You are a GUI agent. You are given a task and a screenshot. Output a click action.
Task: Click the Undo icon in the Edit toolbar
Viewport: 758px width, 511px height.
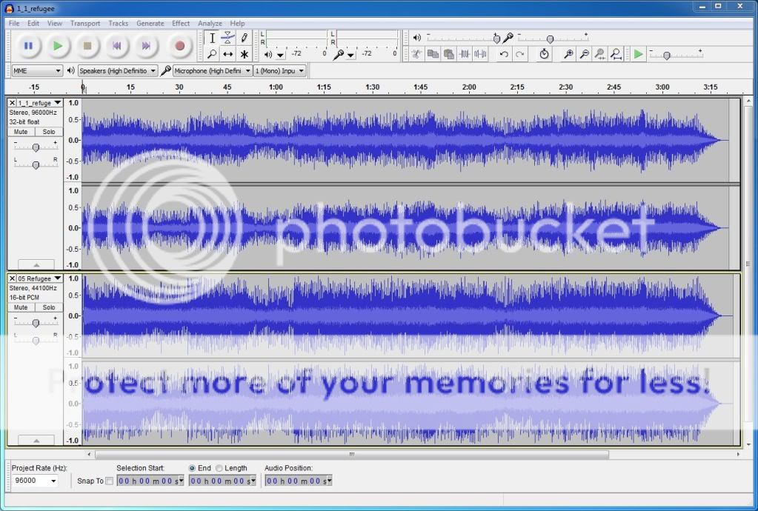(x=503, y=54)
